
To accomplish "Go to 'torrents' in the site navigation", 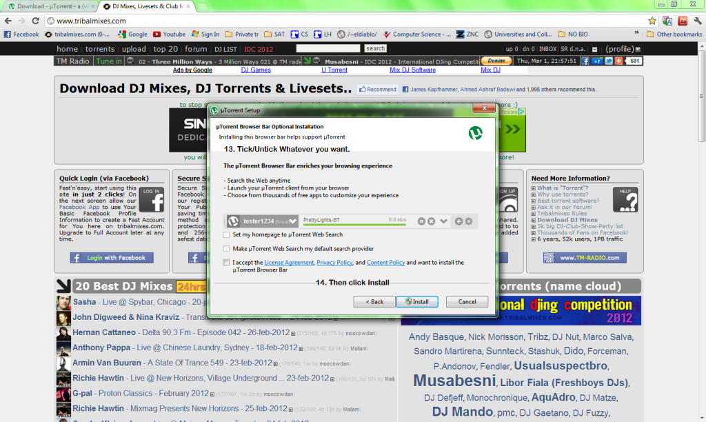I will 100,49.
